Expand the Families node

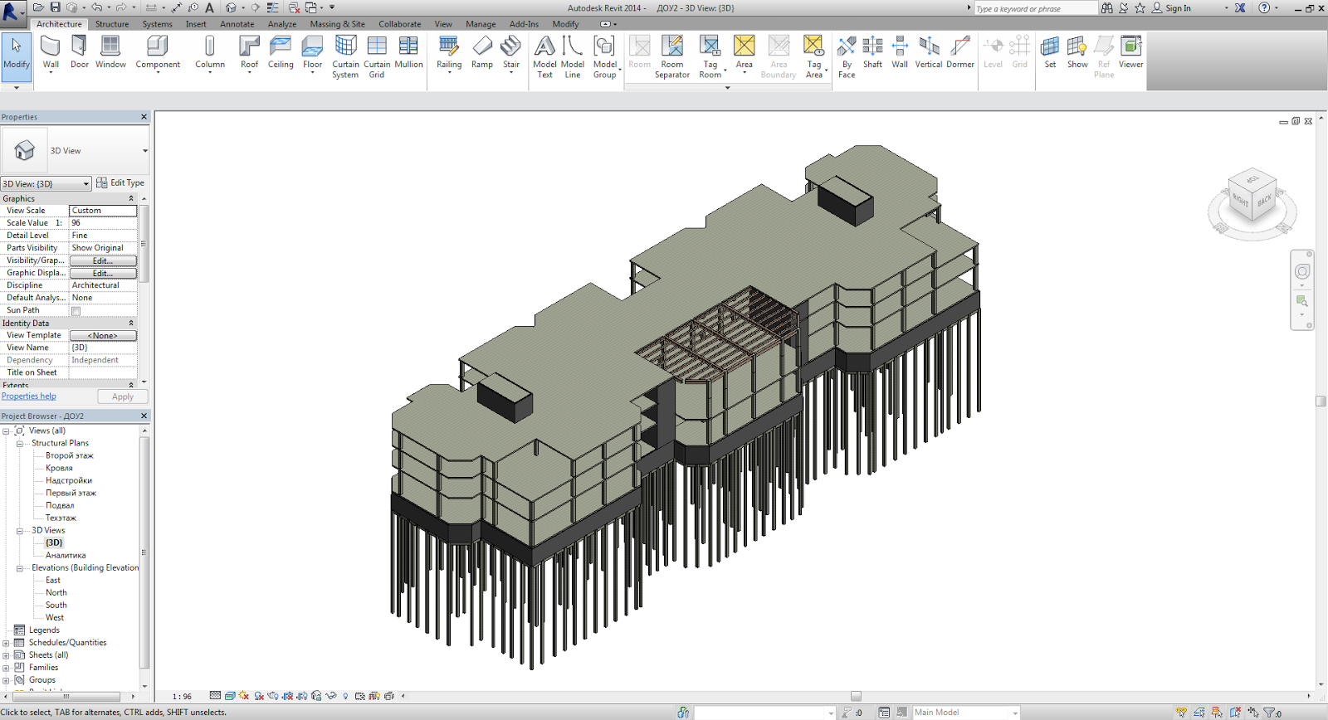coord(7,668)
